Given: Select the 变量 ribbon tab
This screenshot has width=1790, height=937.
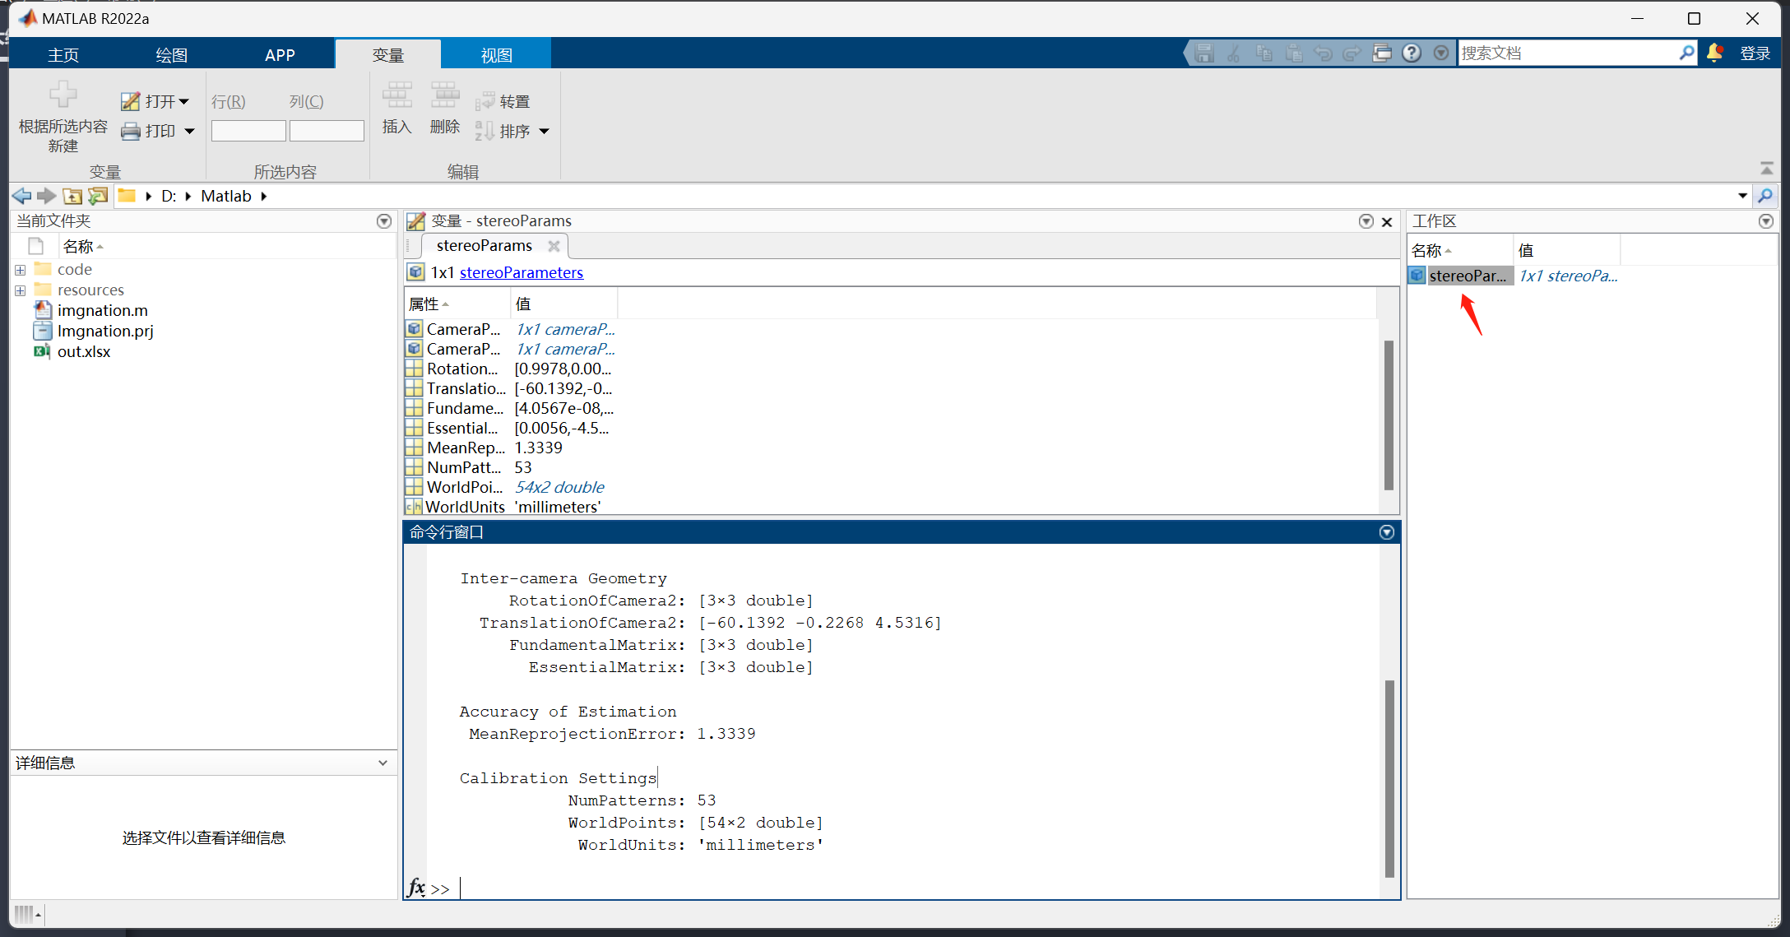Looking at the screenshot, I should tap(388, 55).
